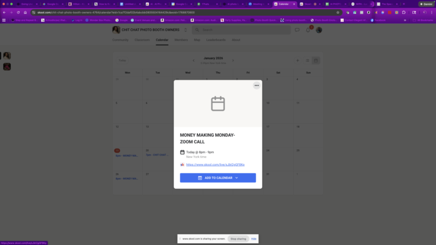
Task: Open the three-dot menu on event popup
Action: coord(256,85)
